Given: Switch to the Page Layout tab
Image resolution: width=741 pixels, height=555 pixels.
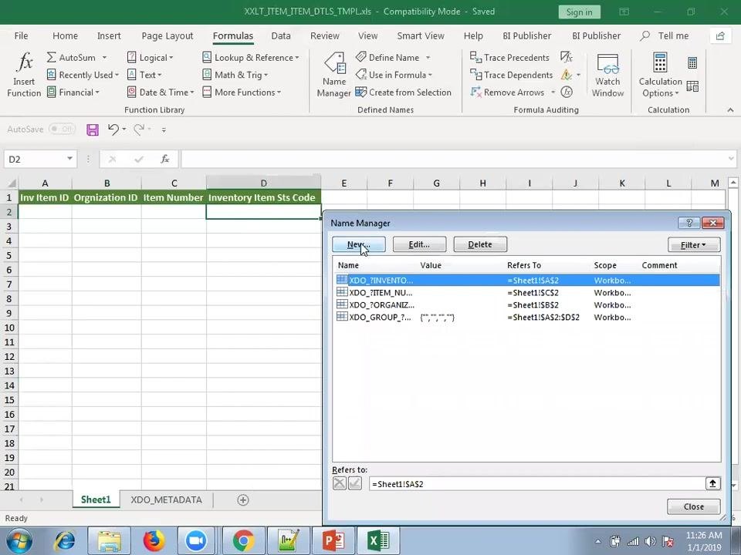Looking at the screenshot, I should tap(167, 36).
